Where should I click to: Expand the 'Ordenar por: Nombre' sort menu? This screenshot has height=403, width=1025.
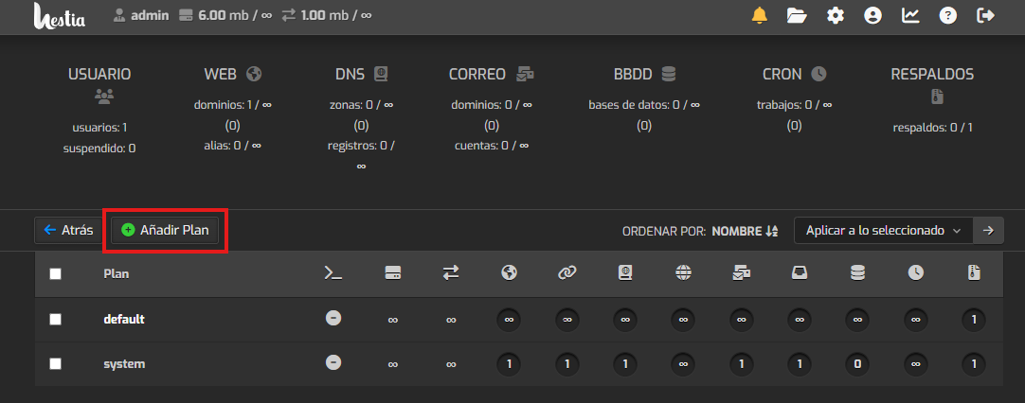(x=745, y=230)
